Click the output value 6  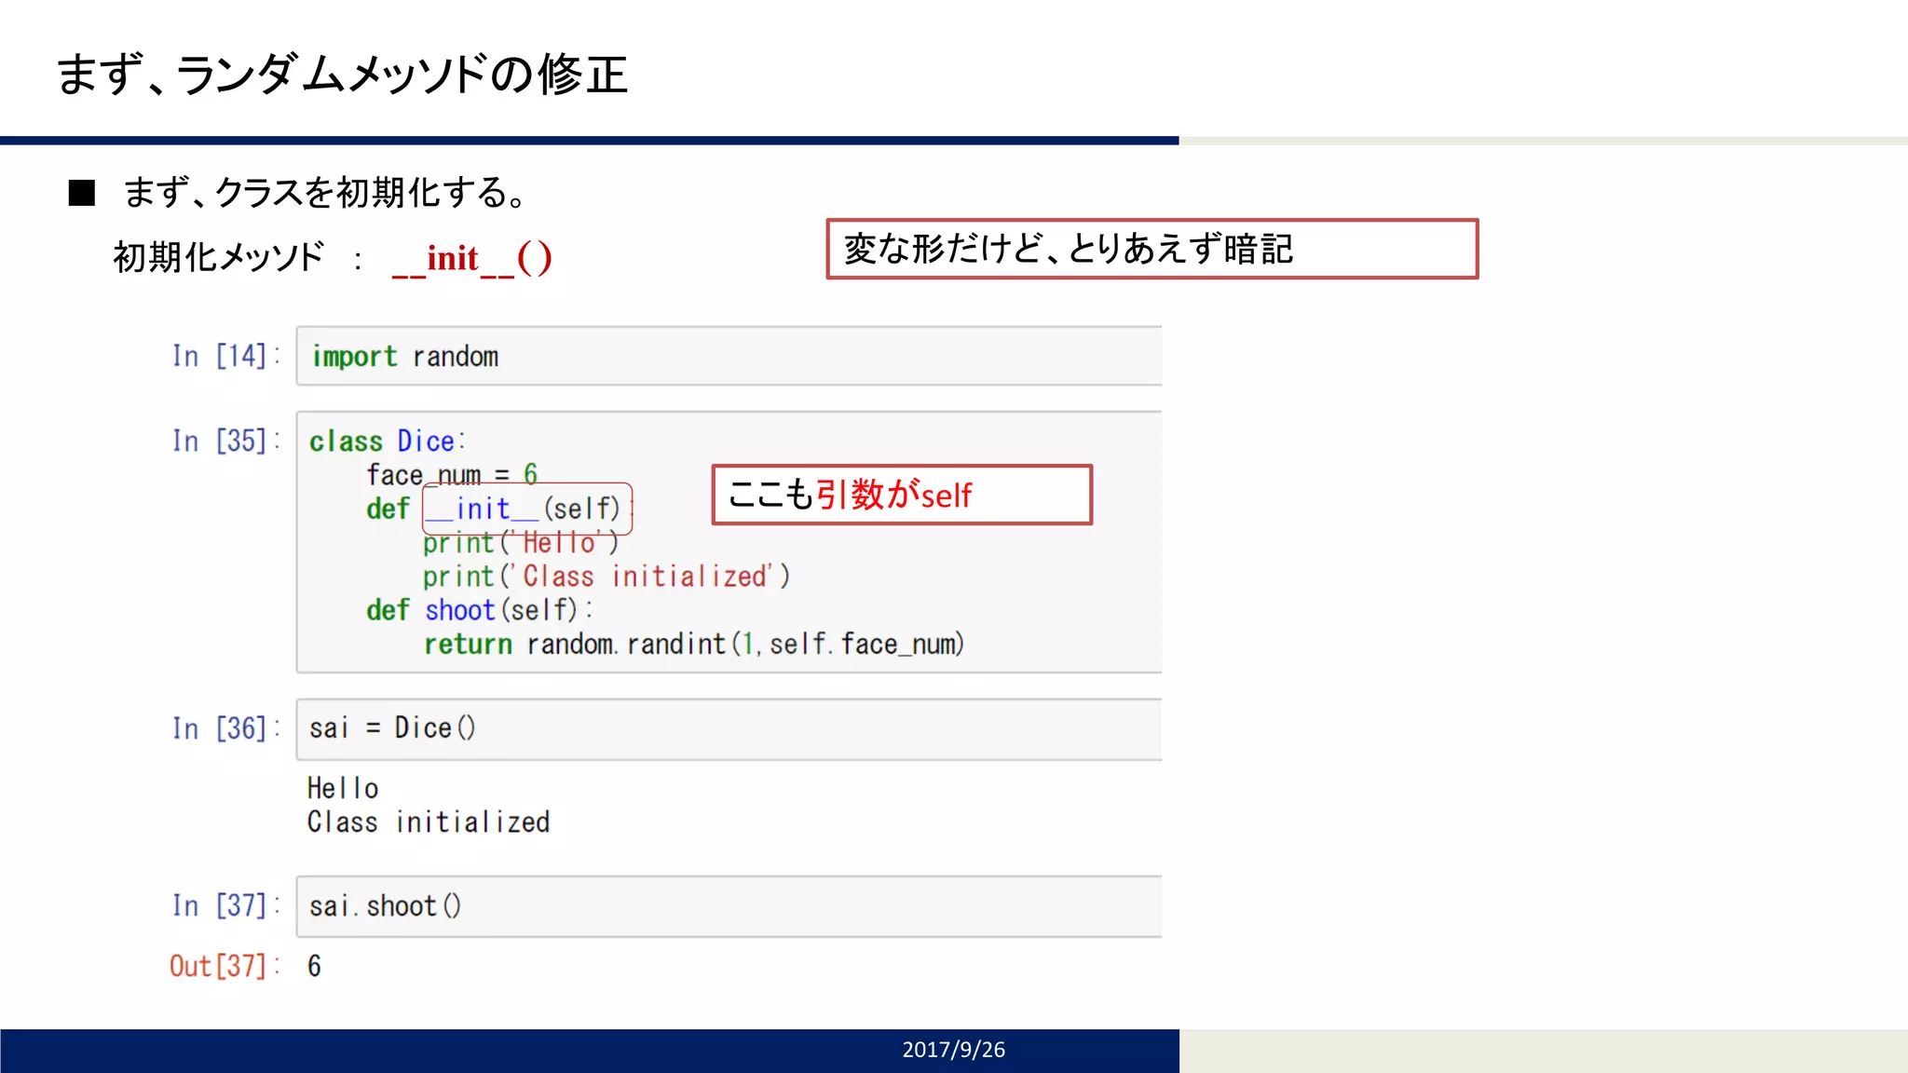click(314, 966)
